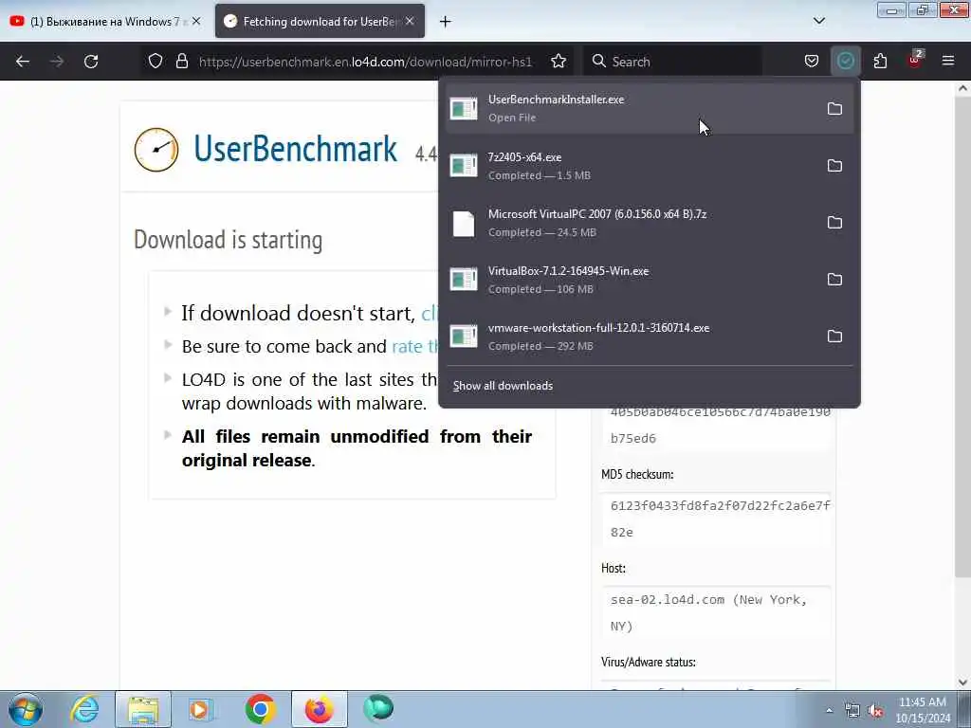Click Show all downloads
This screenshot has height=728, width=971.
click(503, 386)
